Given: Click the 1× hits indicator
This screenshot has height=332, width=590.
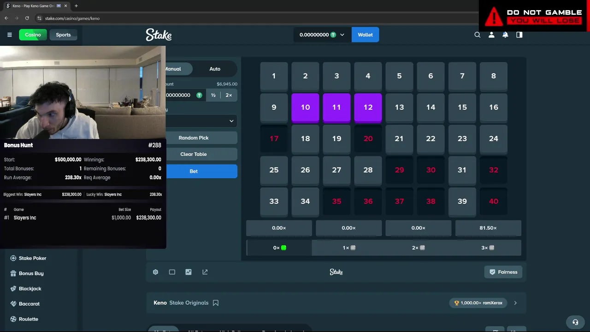Looking at the screenshot, I should coord(349,248).
